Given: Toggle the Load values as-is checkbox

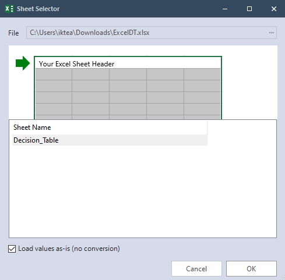Looking at the screenshot, I should (x=12, y=249).
